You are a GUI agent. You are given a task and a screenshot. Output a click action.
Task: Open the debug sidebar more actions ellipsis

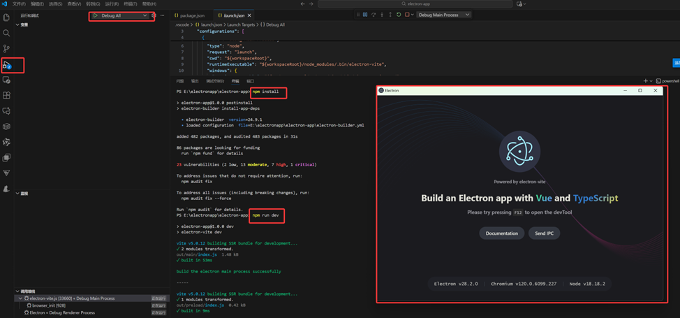(x=163, y=15)
